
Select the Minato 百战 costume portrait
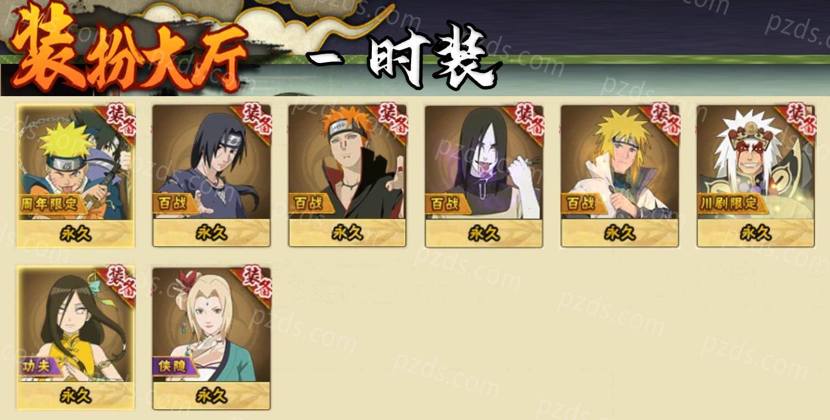620,176
